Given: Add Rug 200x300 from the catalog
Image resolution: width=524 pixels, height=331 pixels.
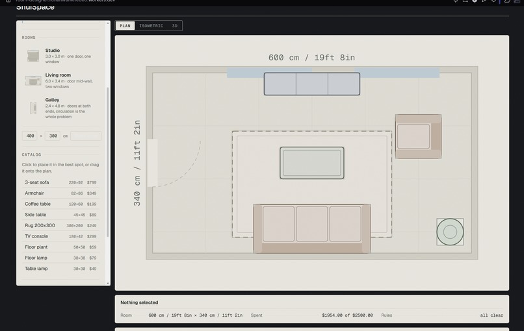Looking at the screenshot, I should pyautogui.click(x=60, y=226).
